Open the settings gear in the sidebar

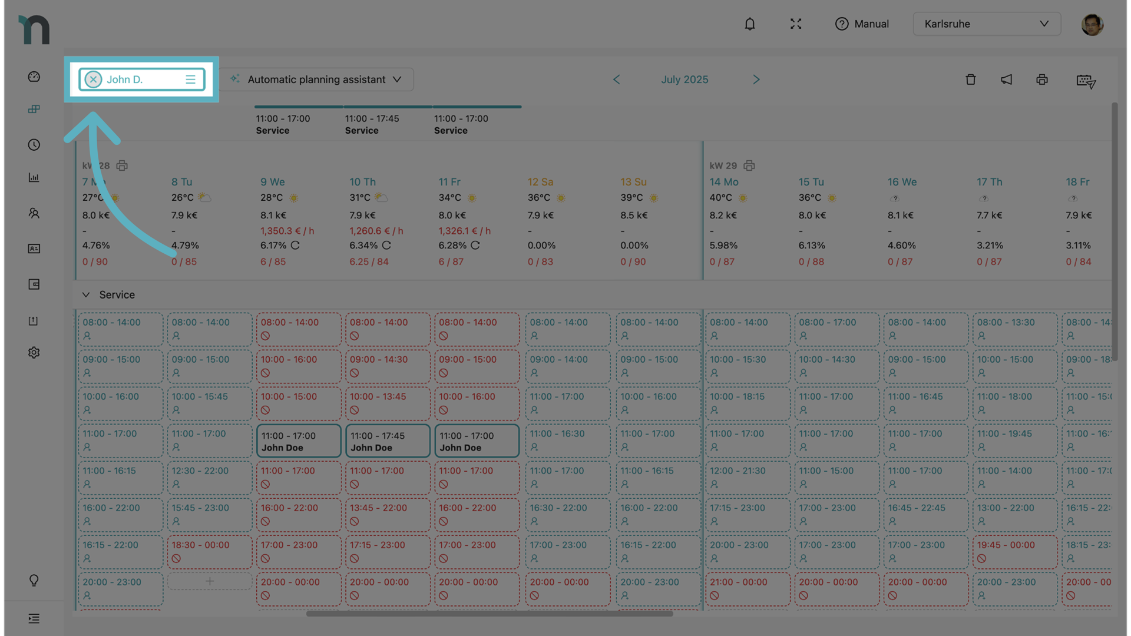click(x=34, y=353)
